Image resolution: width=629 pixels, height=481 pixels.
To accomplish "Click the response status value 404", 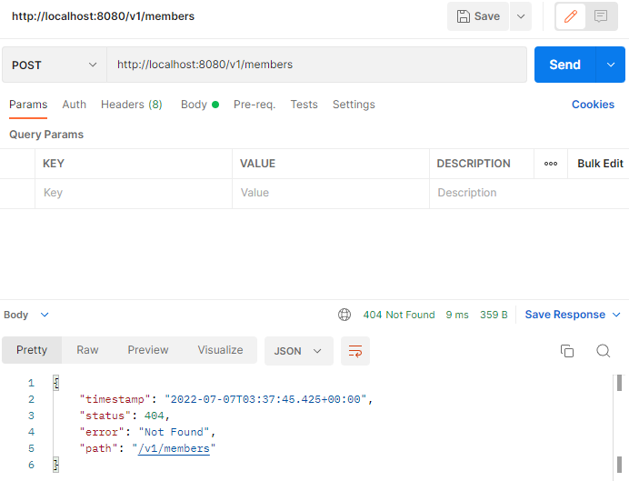I will (x=154, y=416).
